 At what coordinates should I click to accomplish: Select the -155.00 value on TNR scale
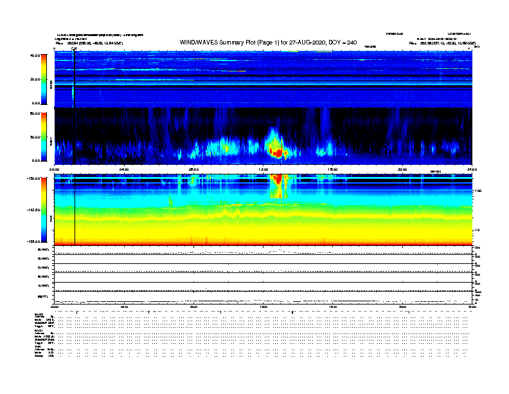(34, 241)
